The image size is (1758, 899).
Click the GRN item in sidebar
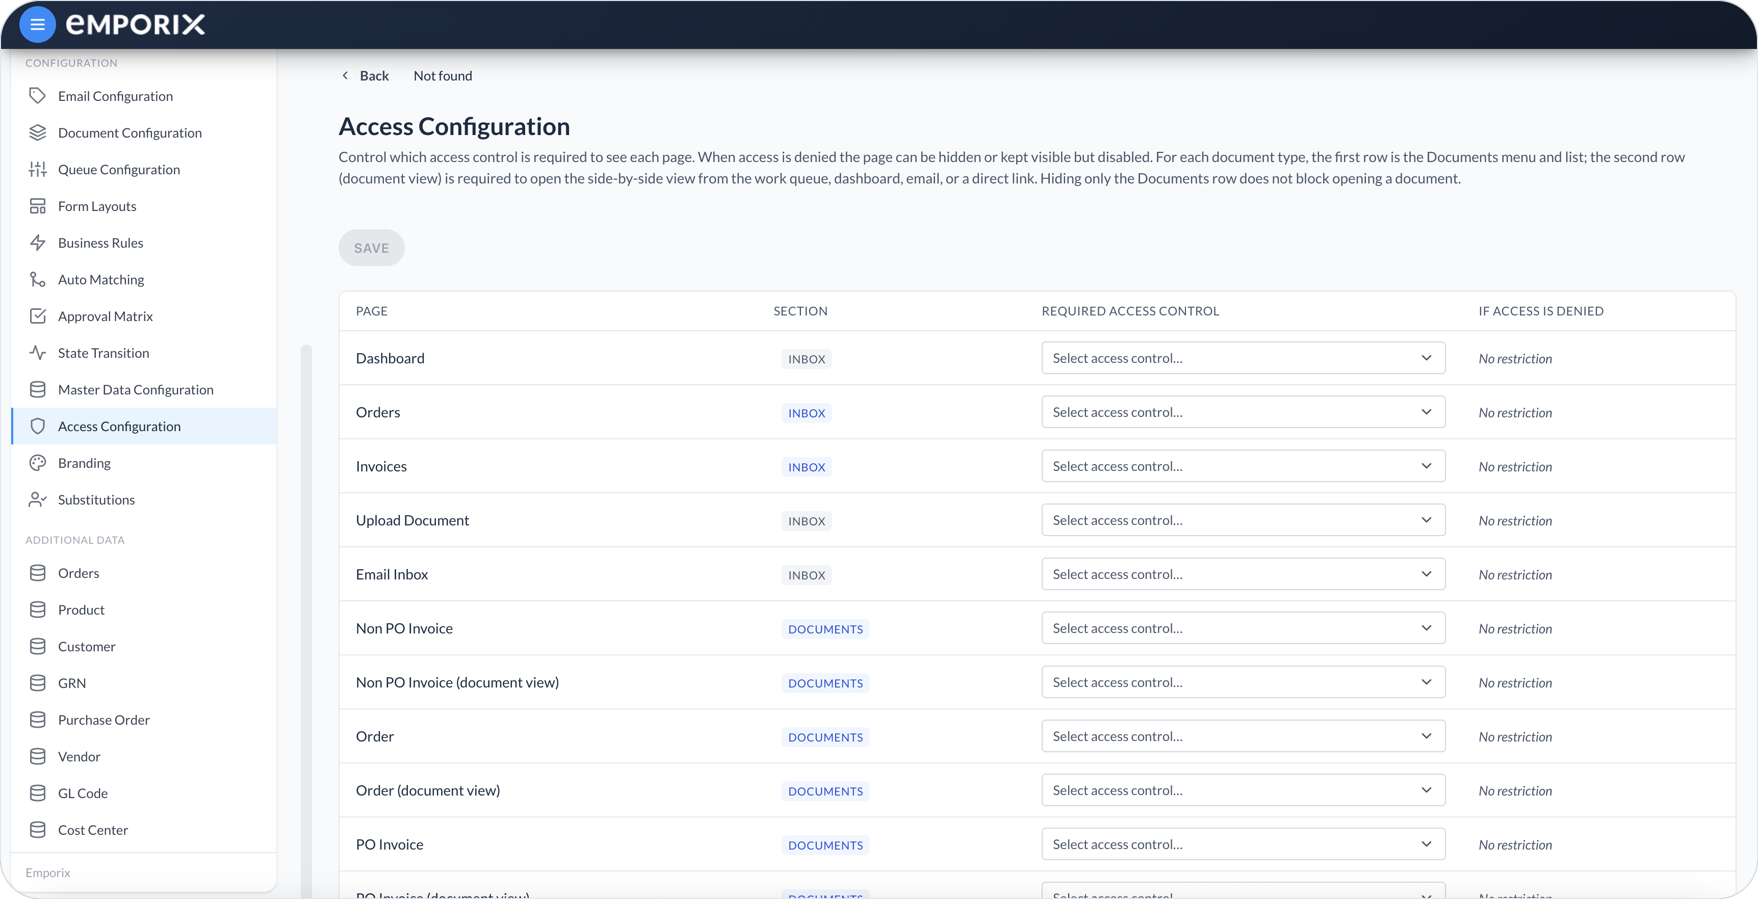[x=144, y=683]
